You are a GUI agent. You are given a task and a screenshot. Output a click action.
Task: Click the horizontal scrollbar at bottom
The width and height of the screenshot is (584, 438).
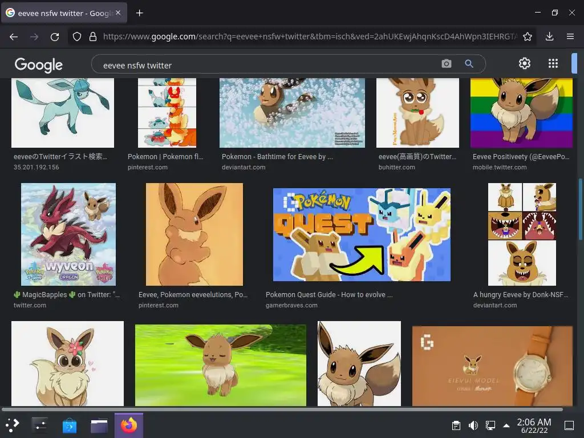pyautogui.click(x=282, y=409)
